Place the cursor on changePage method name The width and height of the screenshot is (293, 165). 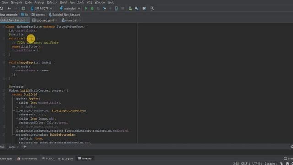pyautogui.click(x=25, y=62)
